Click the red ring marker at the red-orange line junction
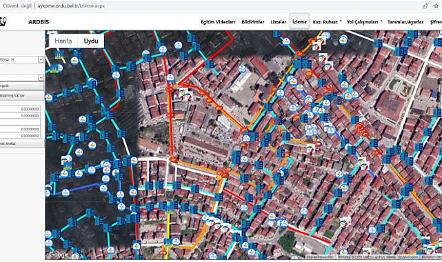The image size is (442, 262). (173, 160)
